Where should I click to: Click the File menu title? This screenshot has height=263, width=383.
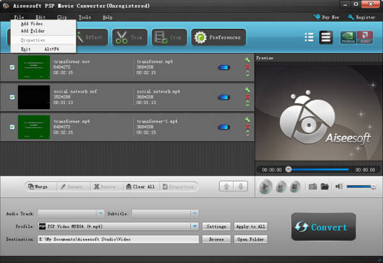click(19, 17)
